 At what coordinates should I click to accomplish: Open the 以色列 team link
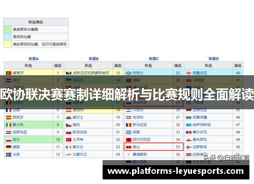click(138, 110)
